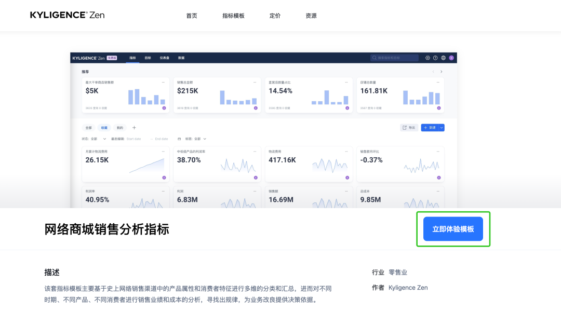Select the 网络商城销售分析指标 title

pyautogui.click(x=106, y=229)
